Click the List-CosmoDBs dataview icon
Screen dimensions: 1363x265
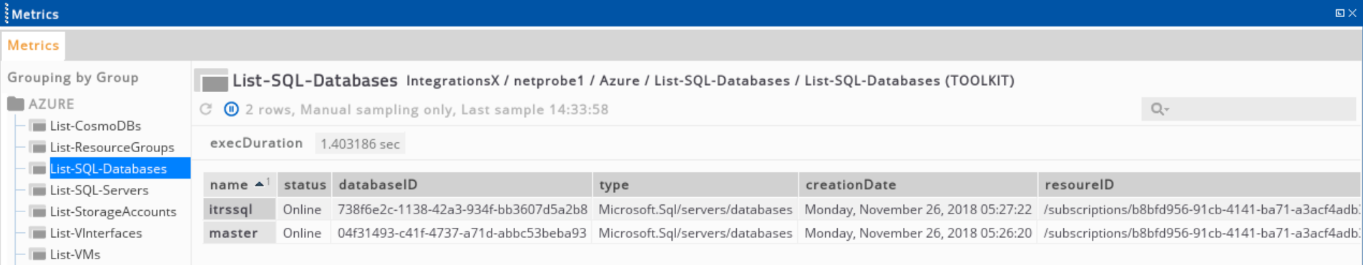click(x=38, y=126)
